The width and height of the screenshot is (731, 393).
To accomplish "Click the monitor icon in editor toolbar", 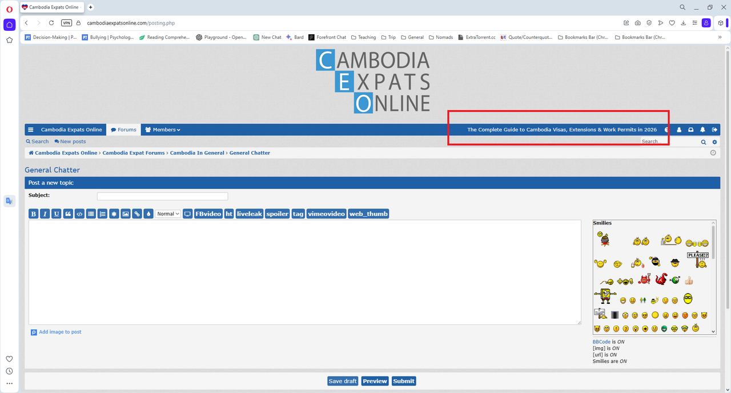I will click(187, 214).
